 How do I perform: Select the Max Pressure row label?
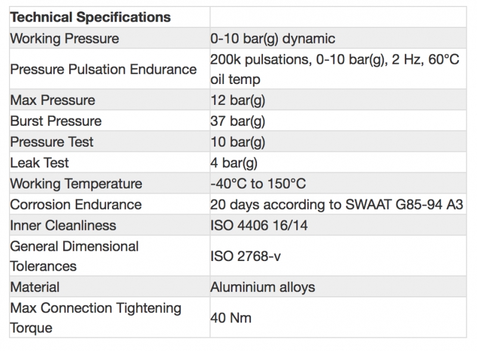(52, 100)
